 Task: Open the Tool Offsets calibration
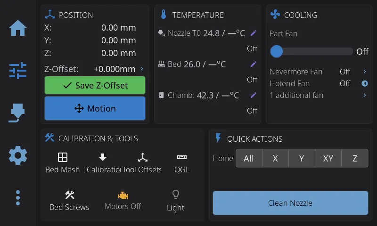pos(142,163)
